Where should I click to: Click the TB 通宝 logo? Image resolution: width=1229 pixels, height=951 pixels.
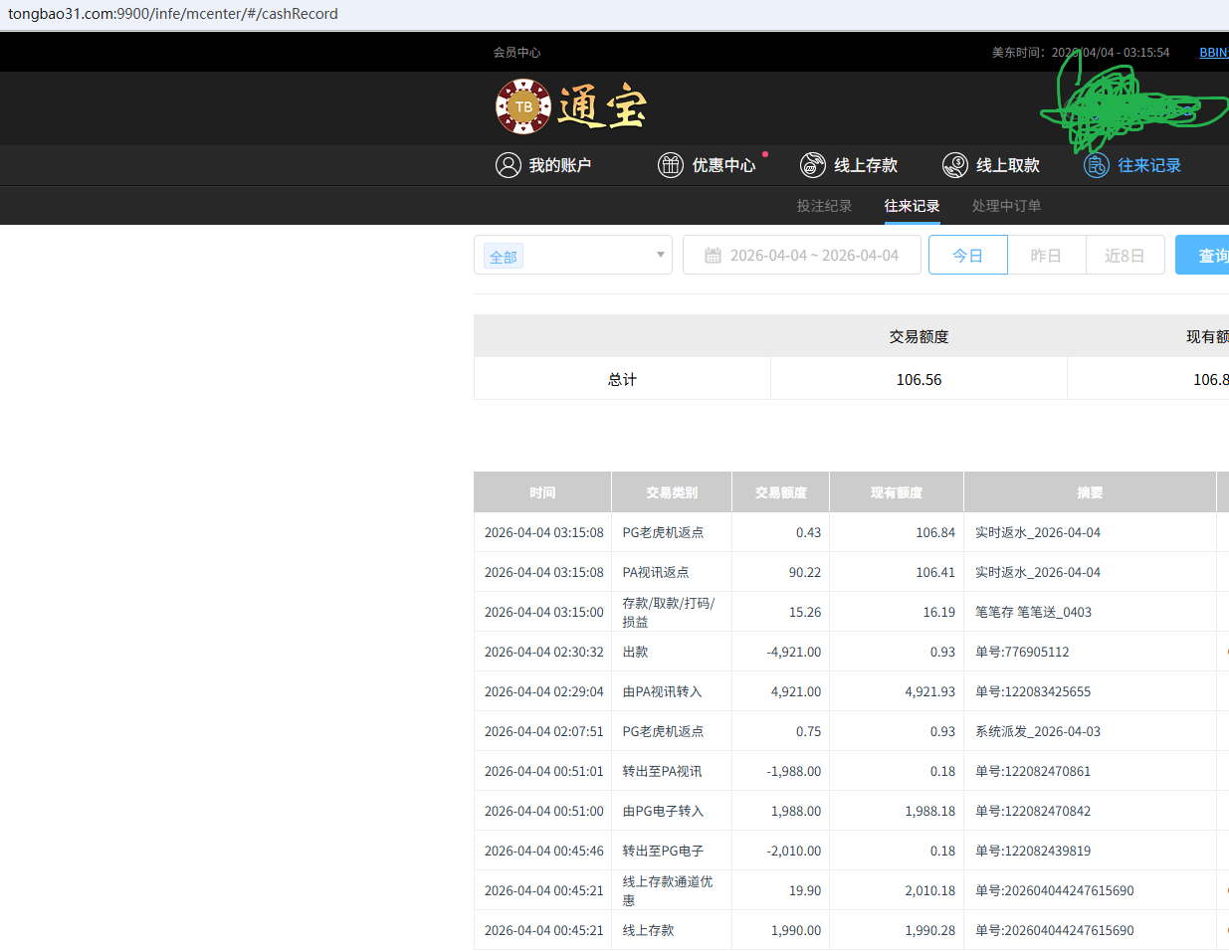(x=571, y=106)
